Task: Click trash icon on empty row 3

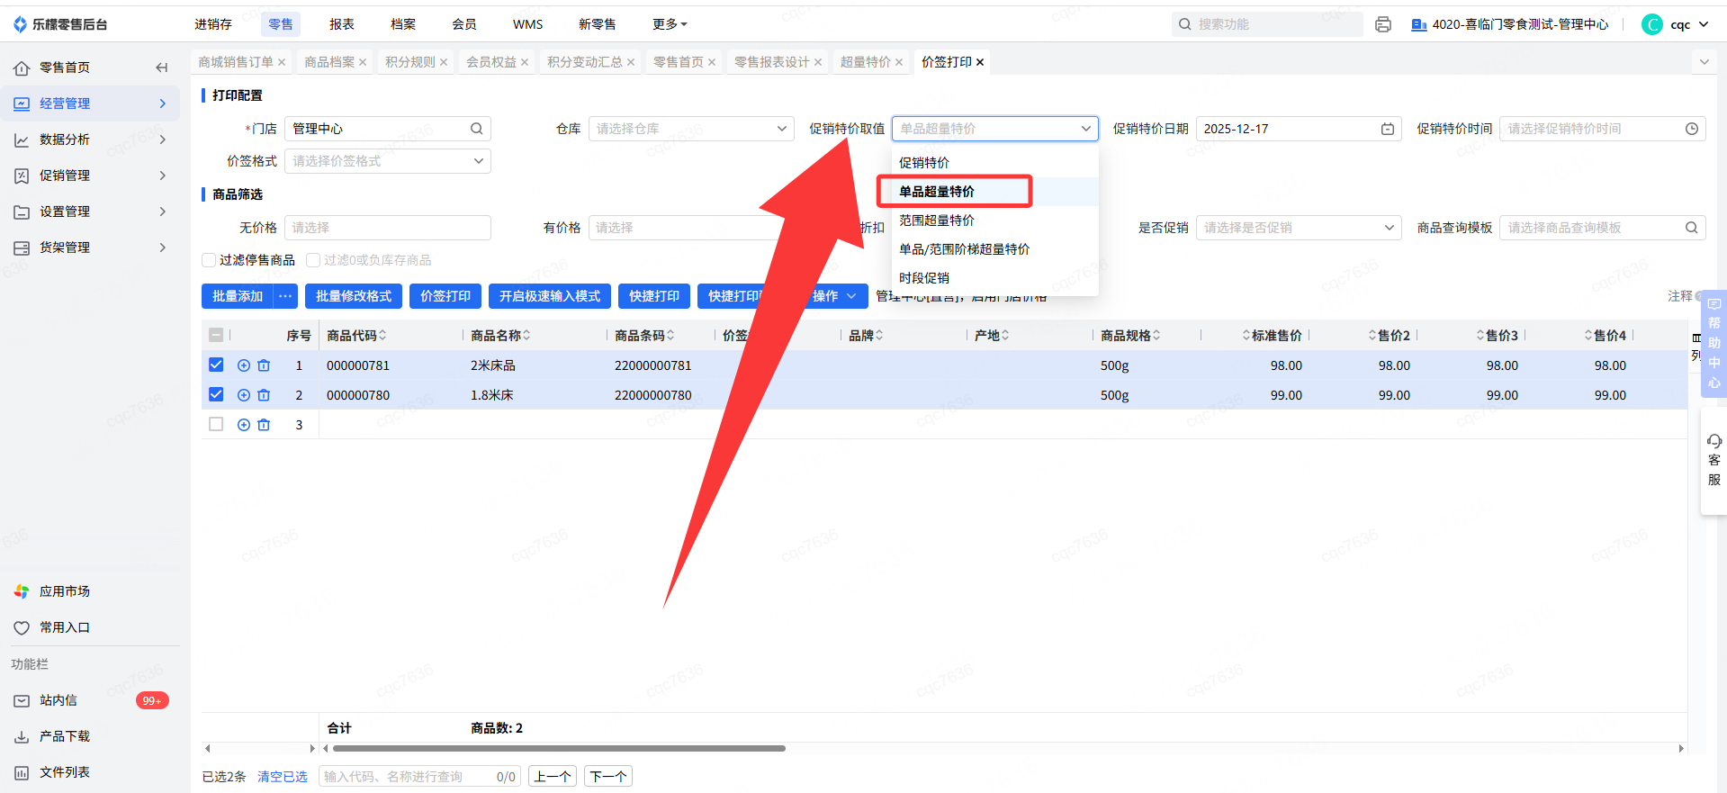Action: tap(264, 425)
